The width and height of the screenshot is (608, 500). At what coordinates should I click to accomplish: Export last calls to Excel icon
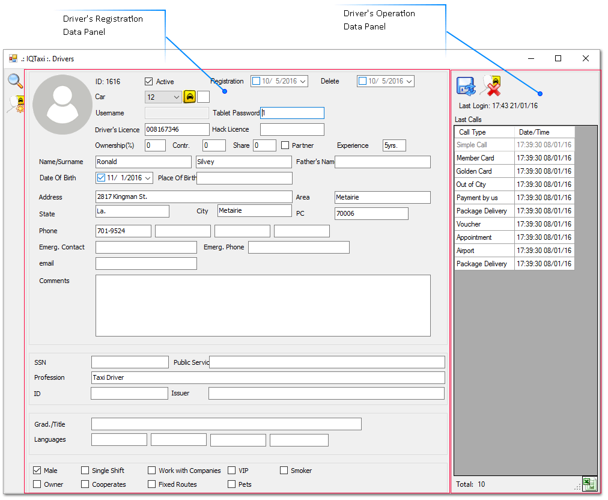(x=589, y=484)
